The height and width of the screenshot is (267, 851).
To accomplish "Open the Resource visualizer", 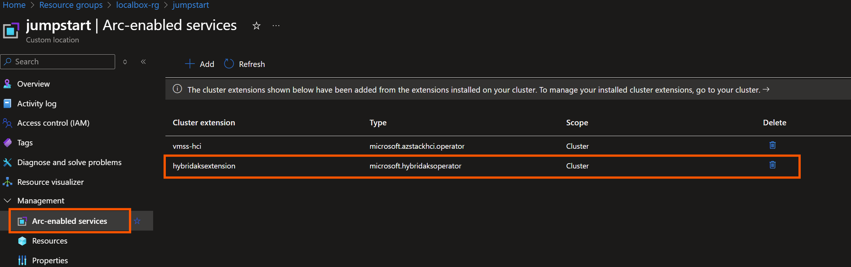I will [x=50, y=182].
